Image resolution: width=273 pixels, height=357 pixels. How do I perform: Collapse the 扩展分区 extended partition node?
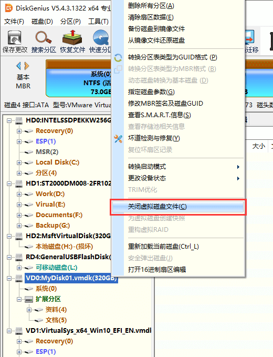coord(19,299)
